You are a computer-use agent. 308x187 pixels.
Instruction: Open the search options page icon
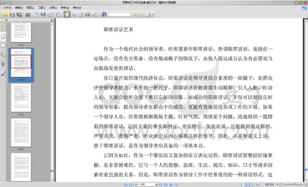point(148,14)
